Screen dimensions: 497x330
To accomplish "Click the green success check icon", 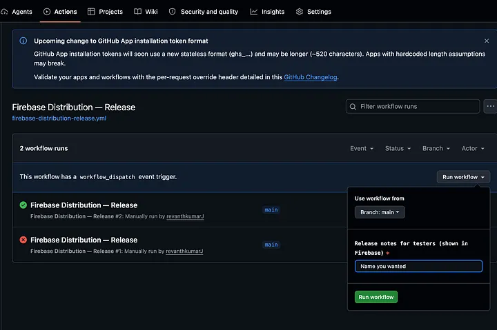I will [23, 205].
